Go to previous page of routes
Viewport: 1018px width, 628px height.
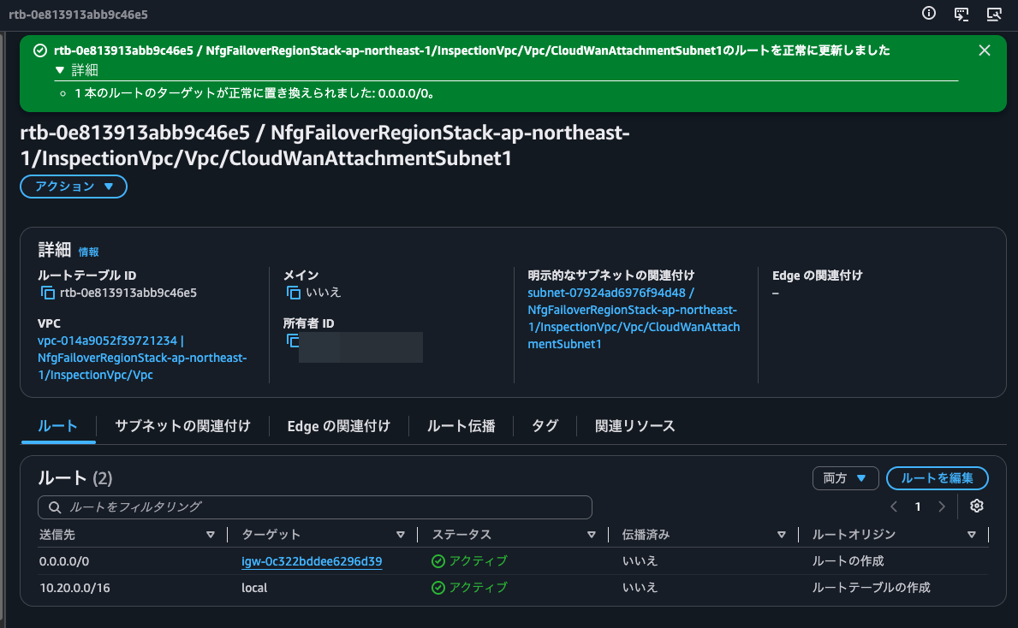point(894,507)
